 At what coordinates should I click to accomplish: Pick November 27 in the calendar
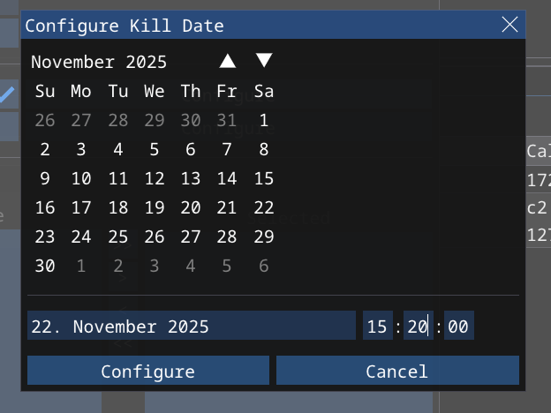click(x=191, y=237)
